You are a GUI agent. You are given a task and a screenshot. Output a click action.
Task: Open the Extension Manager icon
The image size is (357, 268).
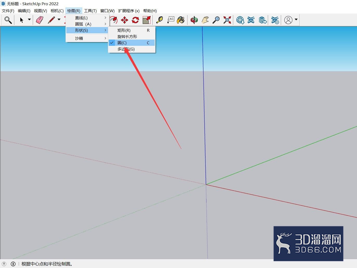[275, 20]
